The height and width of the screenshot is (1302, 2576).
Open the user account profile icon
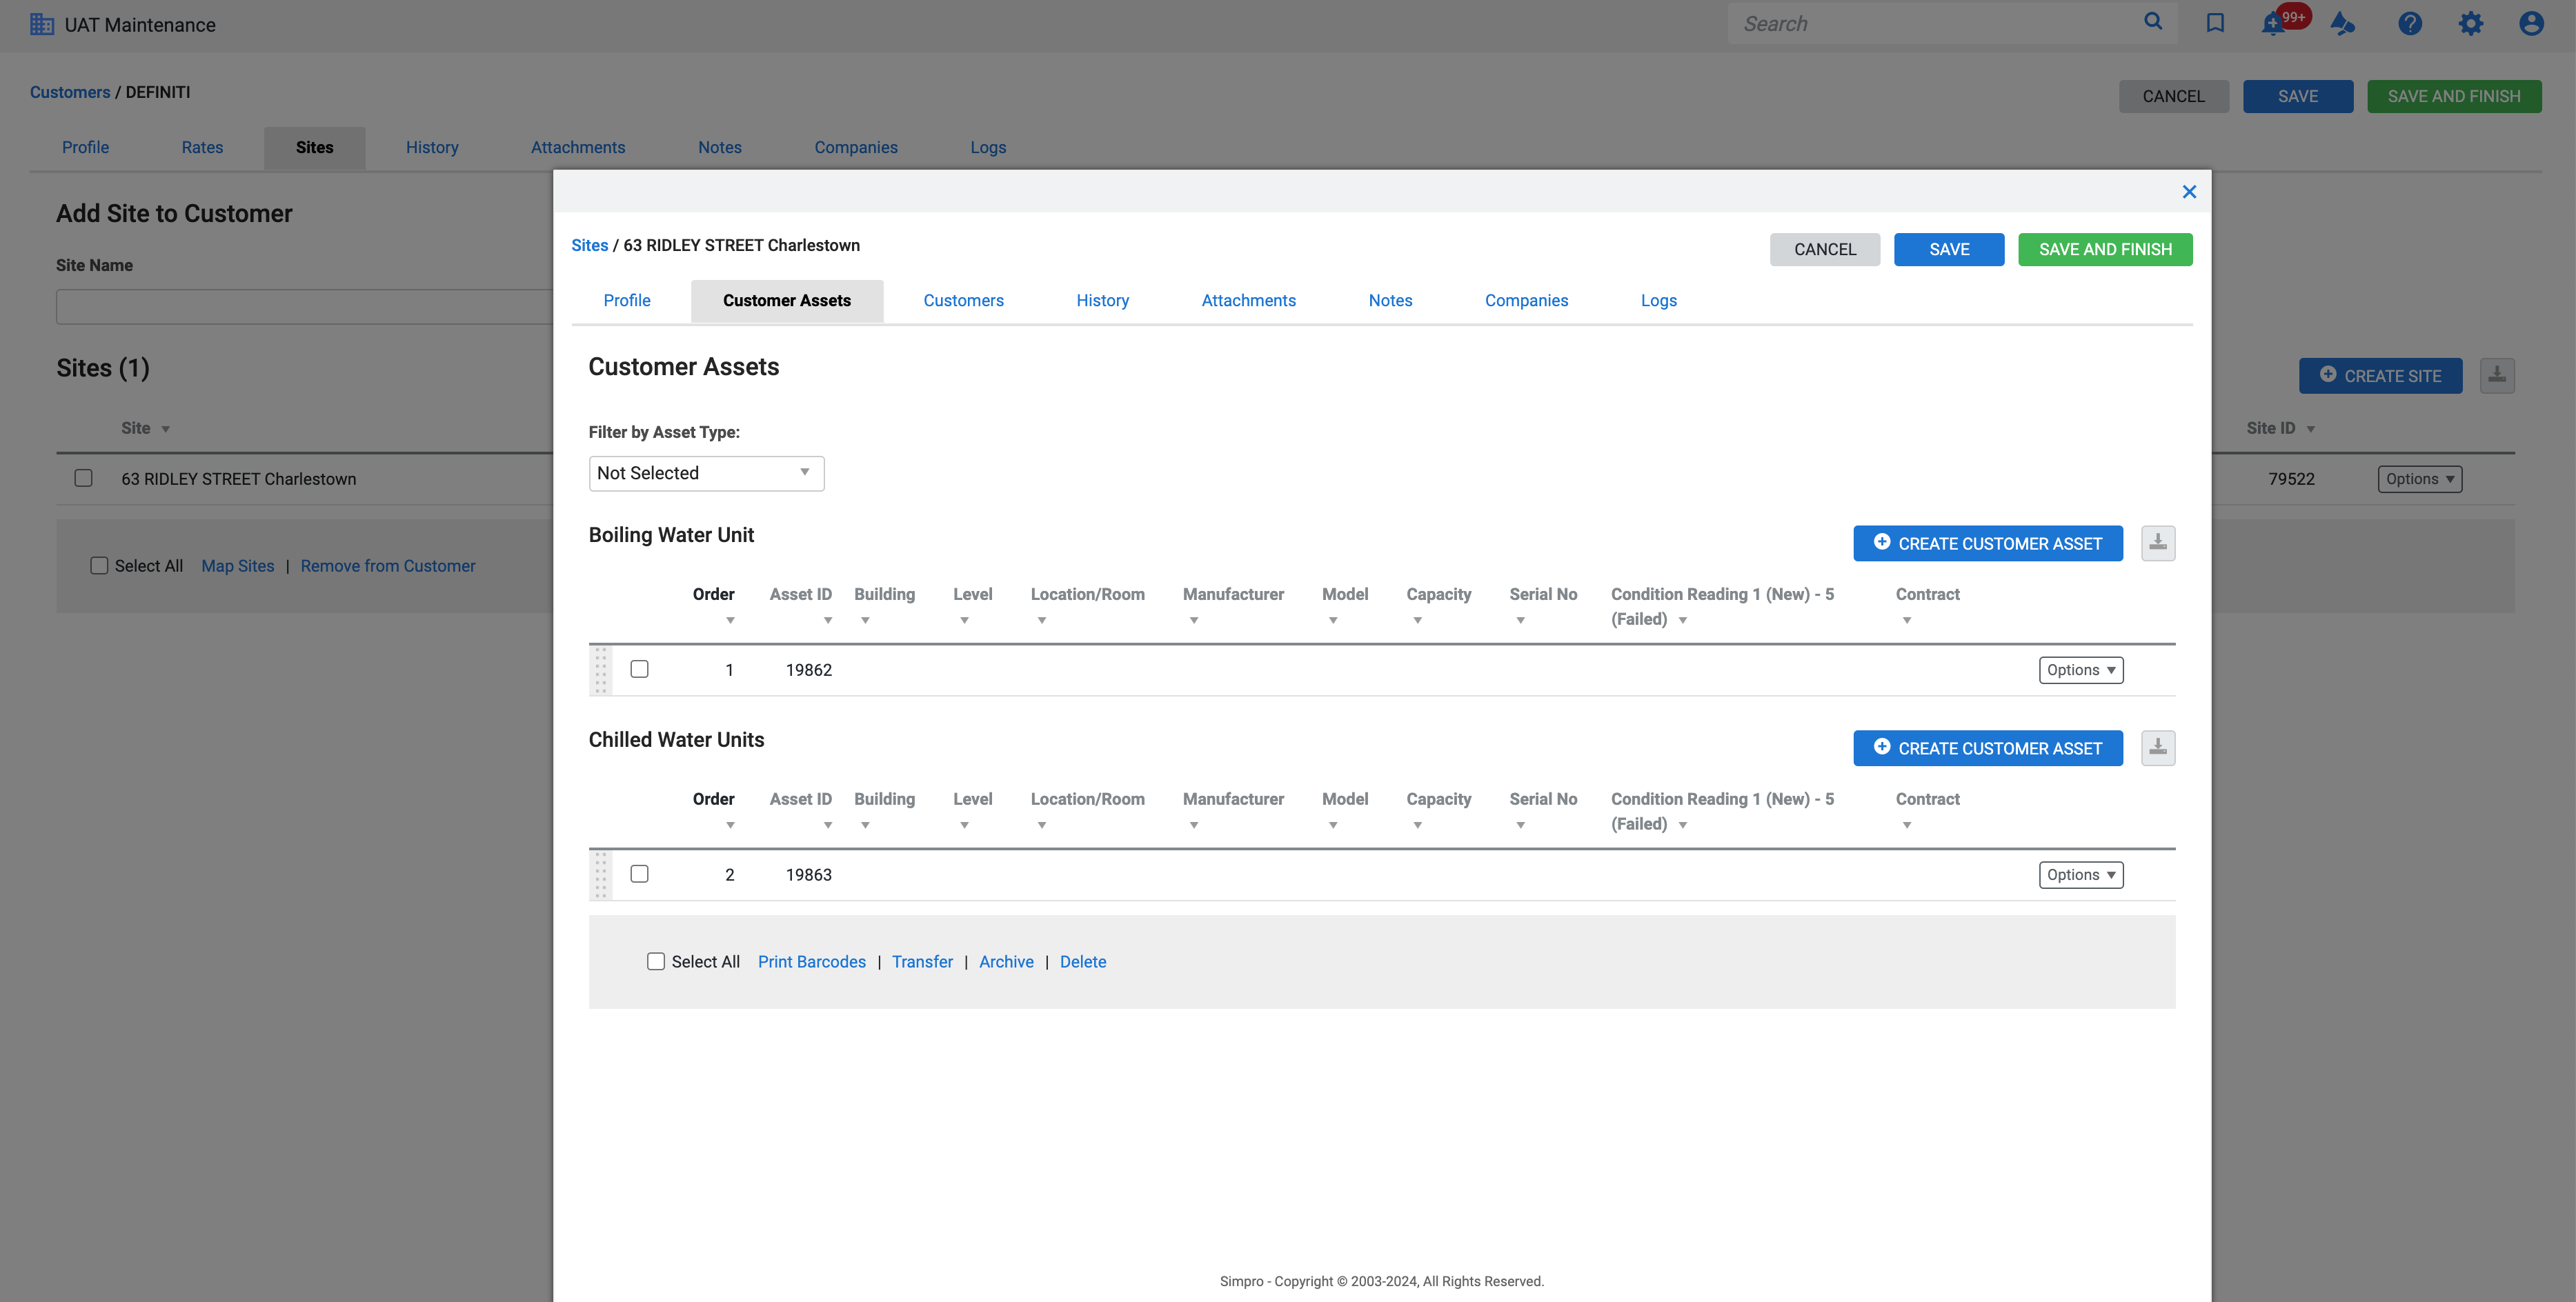point(2531,23)
